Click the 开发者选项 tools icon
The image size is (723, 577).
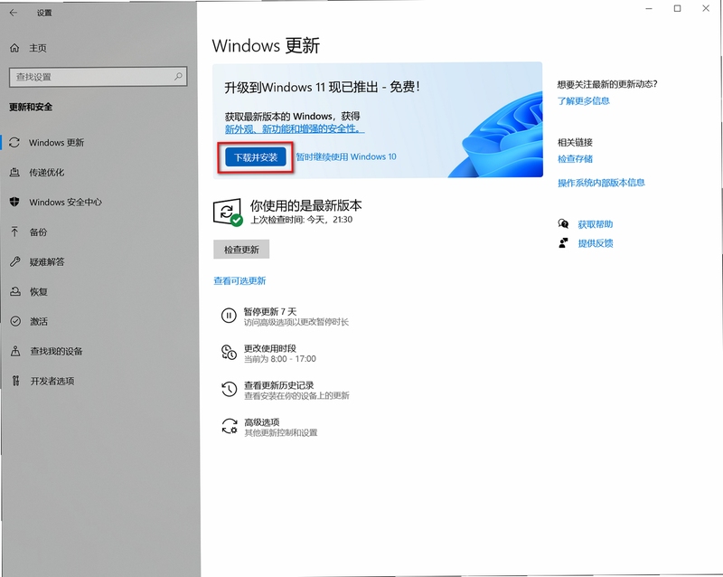coord(15,381)
